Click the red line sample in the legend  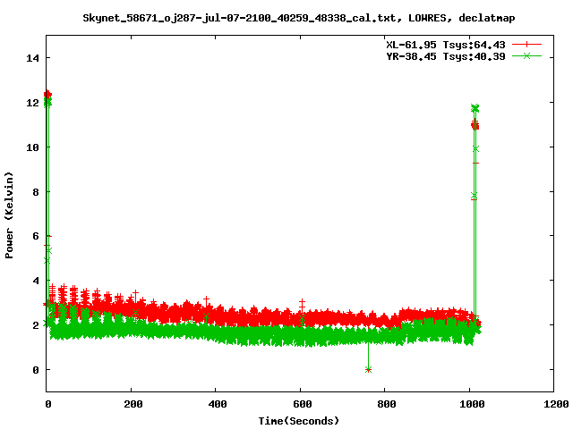point(526,45)
